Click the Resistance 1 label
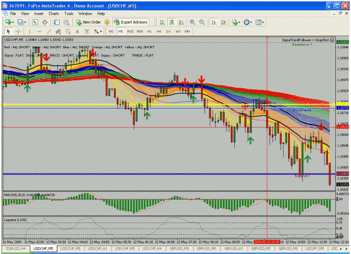Image resolution: width=351 pixels, height=254 pixels. (x=302, y=44)
